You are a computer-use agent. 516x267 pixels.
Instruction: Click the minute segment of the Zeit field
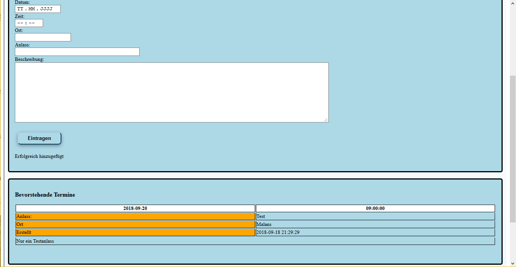coord(32,23)
